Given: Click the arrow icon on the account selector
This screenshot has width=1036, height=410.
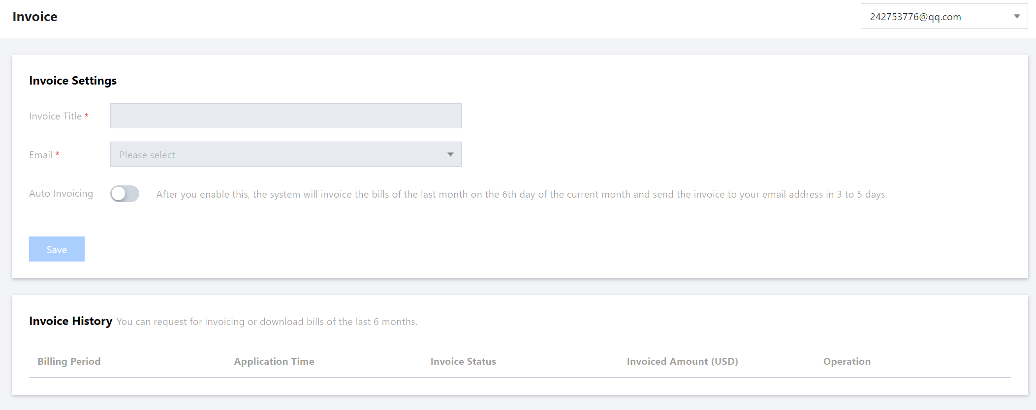Looking at the screenshot, I should click(x=1017, y=17).
